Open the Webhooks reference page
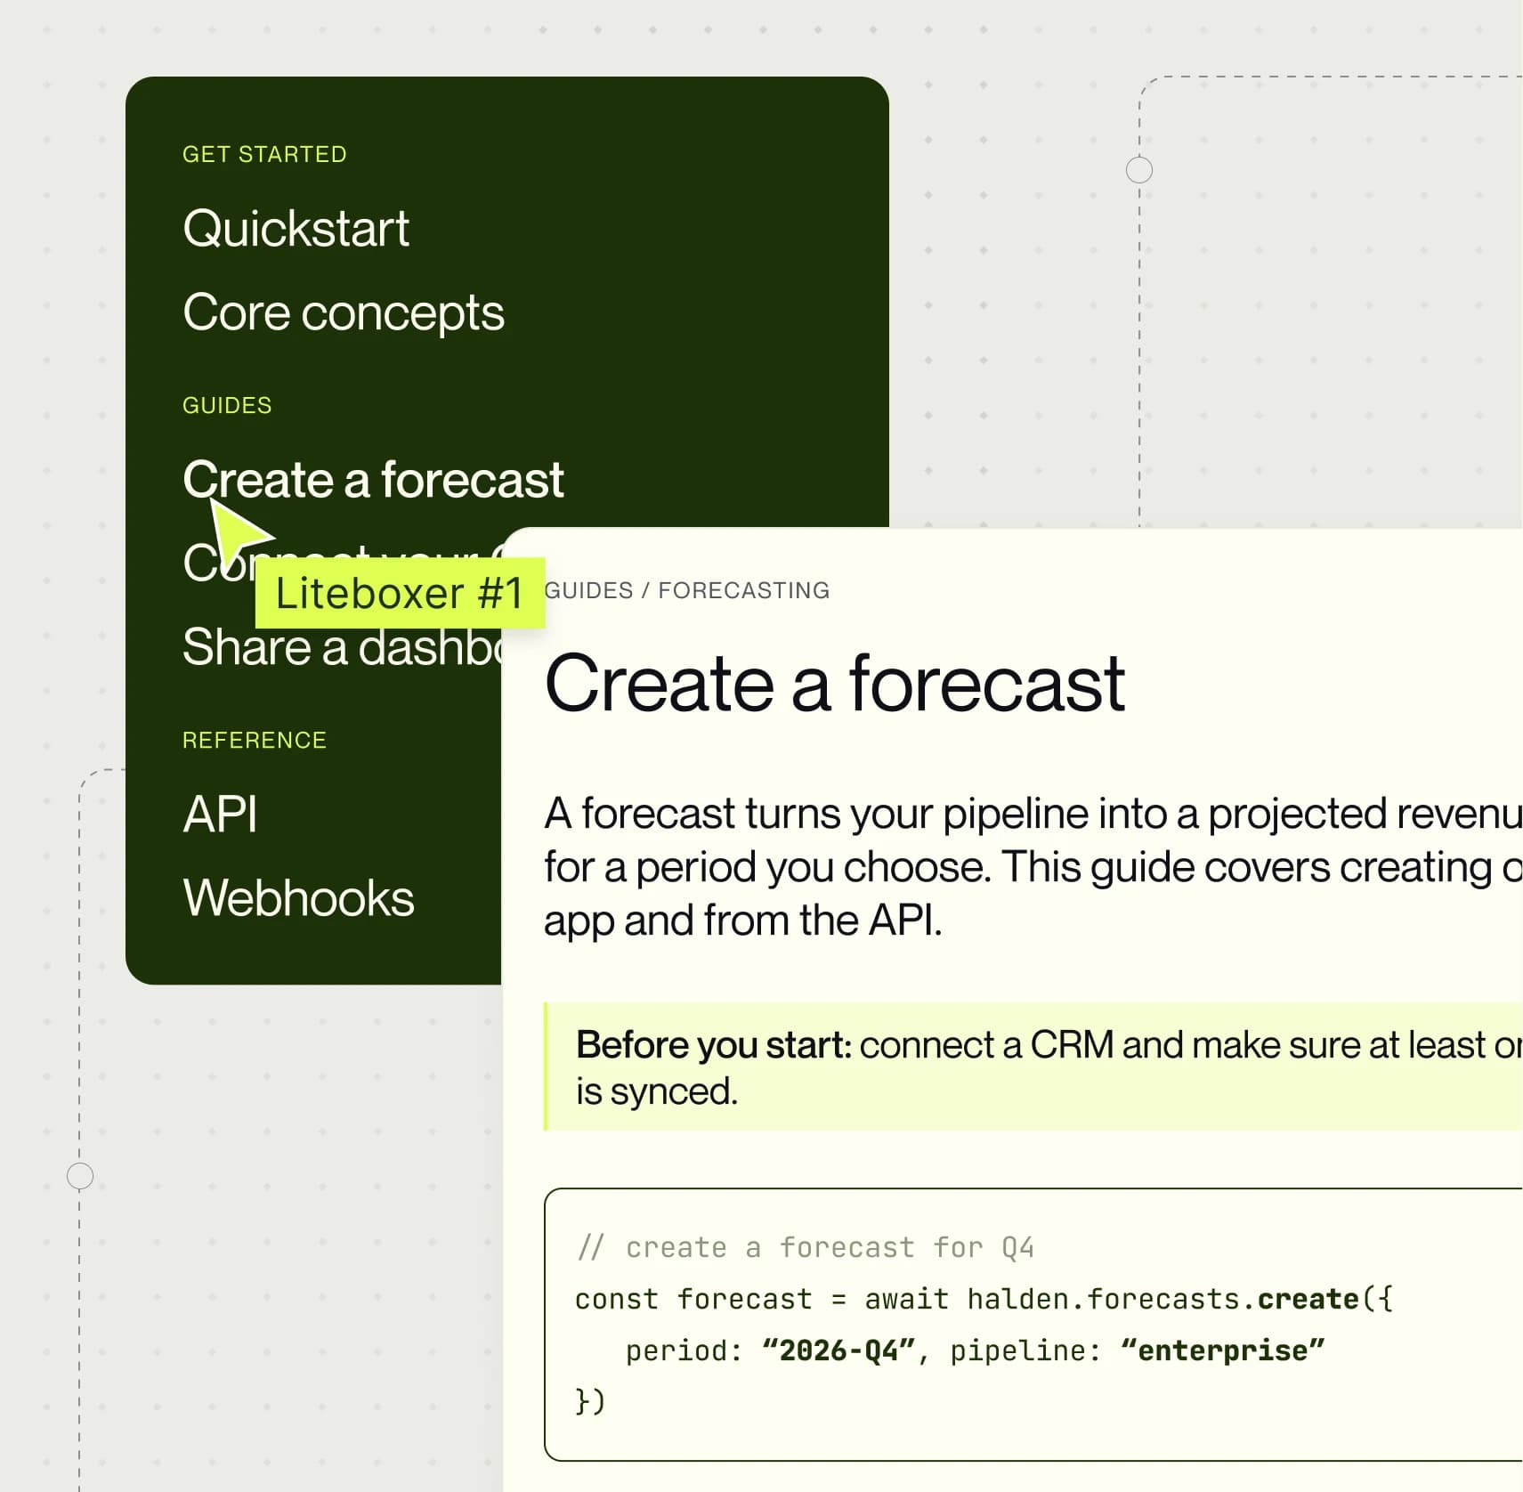 pyautogui.click(x=298, y=897)
